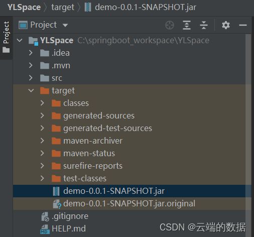This screenshot has height=237, width=254.
Task: Click the .mvn folder icon
Action: click(x=45, y=65)
